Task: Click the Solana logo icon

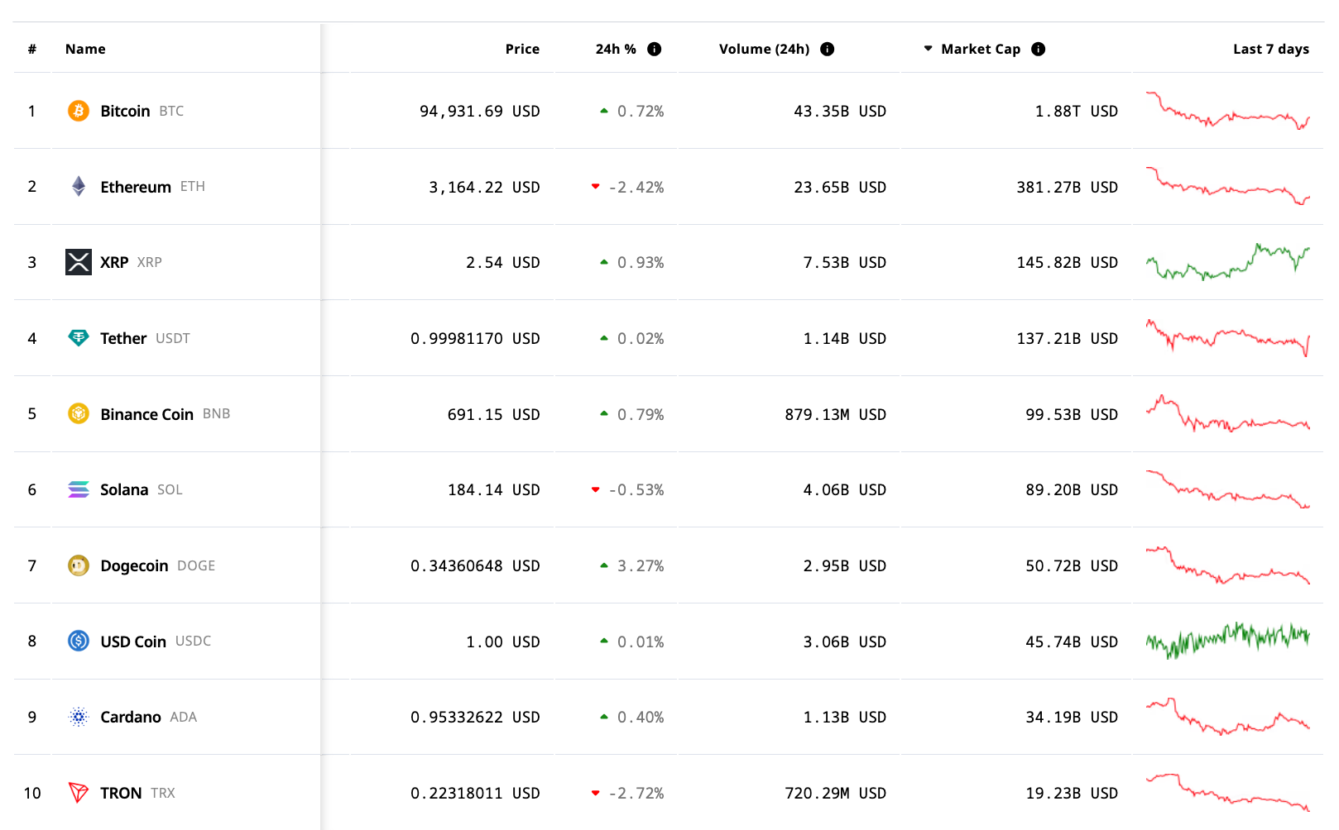Action: [x=79, y=489]
